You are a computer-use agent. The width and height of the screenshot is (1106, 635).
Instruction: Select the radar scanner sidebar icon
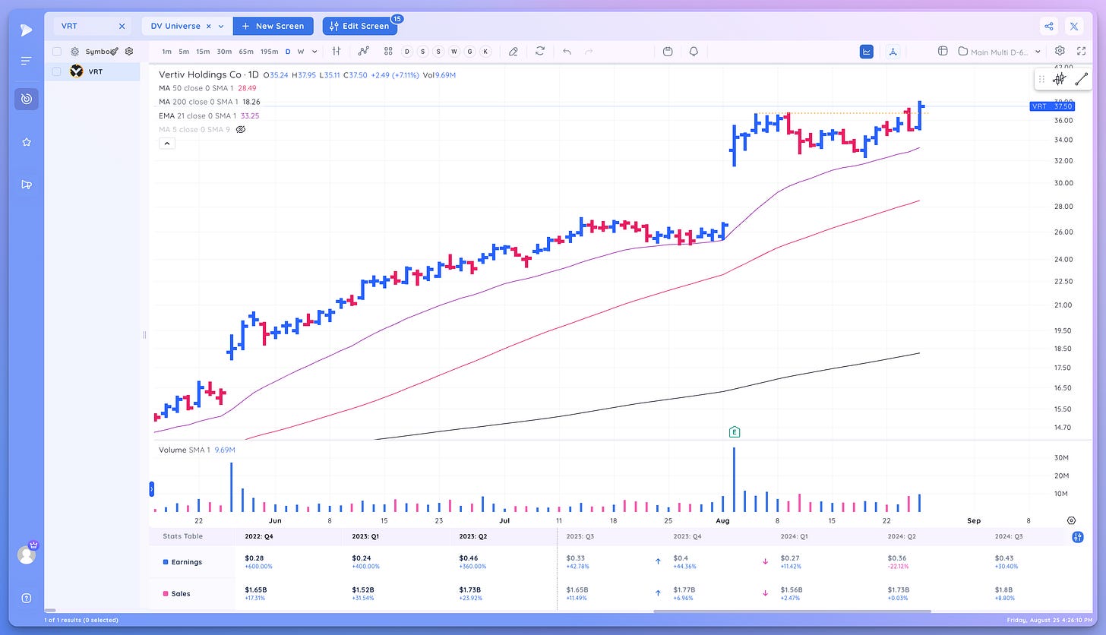click(27, 99)
